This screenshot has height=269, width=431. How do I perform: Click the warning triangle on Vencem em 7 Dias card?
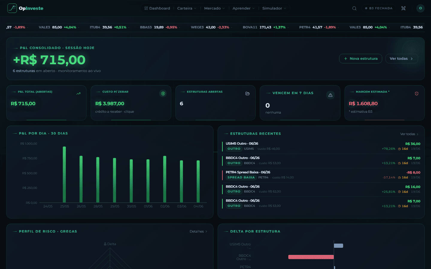[x=330, y=95]
